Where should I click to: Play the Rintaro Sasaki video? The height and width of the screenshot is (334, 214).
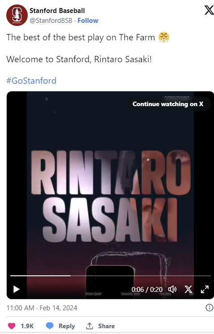(x=17, y=289)
